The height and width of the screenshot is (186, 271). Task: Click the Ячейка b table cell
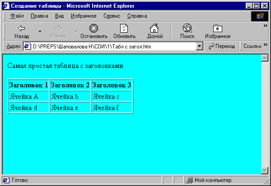click(x=70, y=96)
